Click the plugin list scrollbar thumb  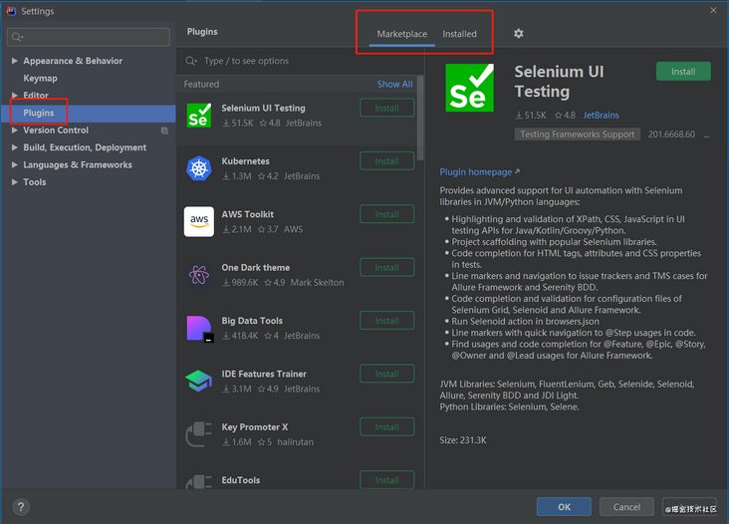(x=420, y=119)
